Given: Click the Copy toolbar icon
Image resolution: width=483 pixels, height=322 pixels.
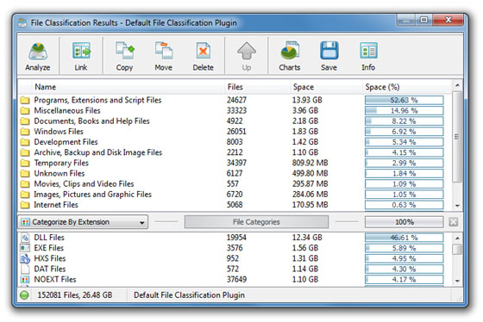Looking at the screenshot, I should (x=124, y=51).
